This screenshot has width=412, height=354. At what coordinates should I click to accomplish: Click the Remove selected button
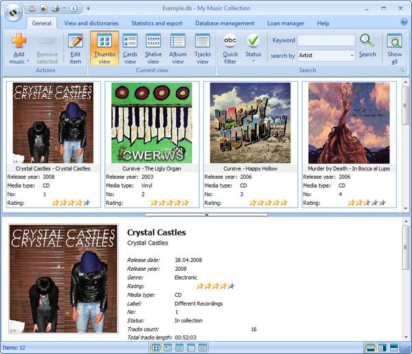point(47,49)
